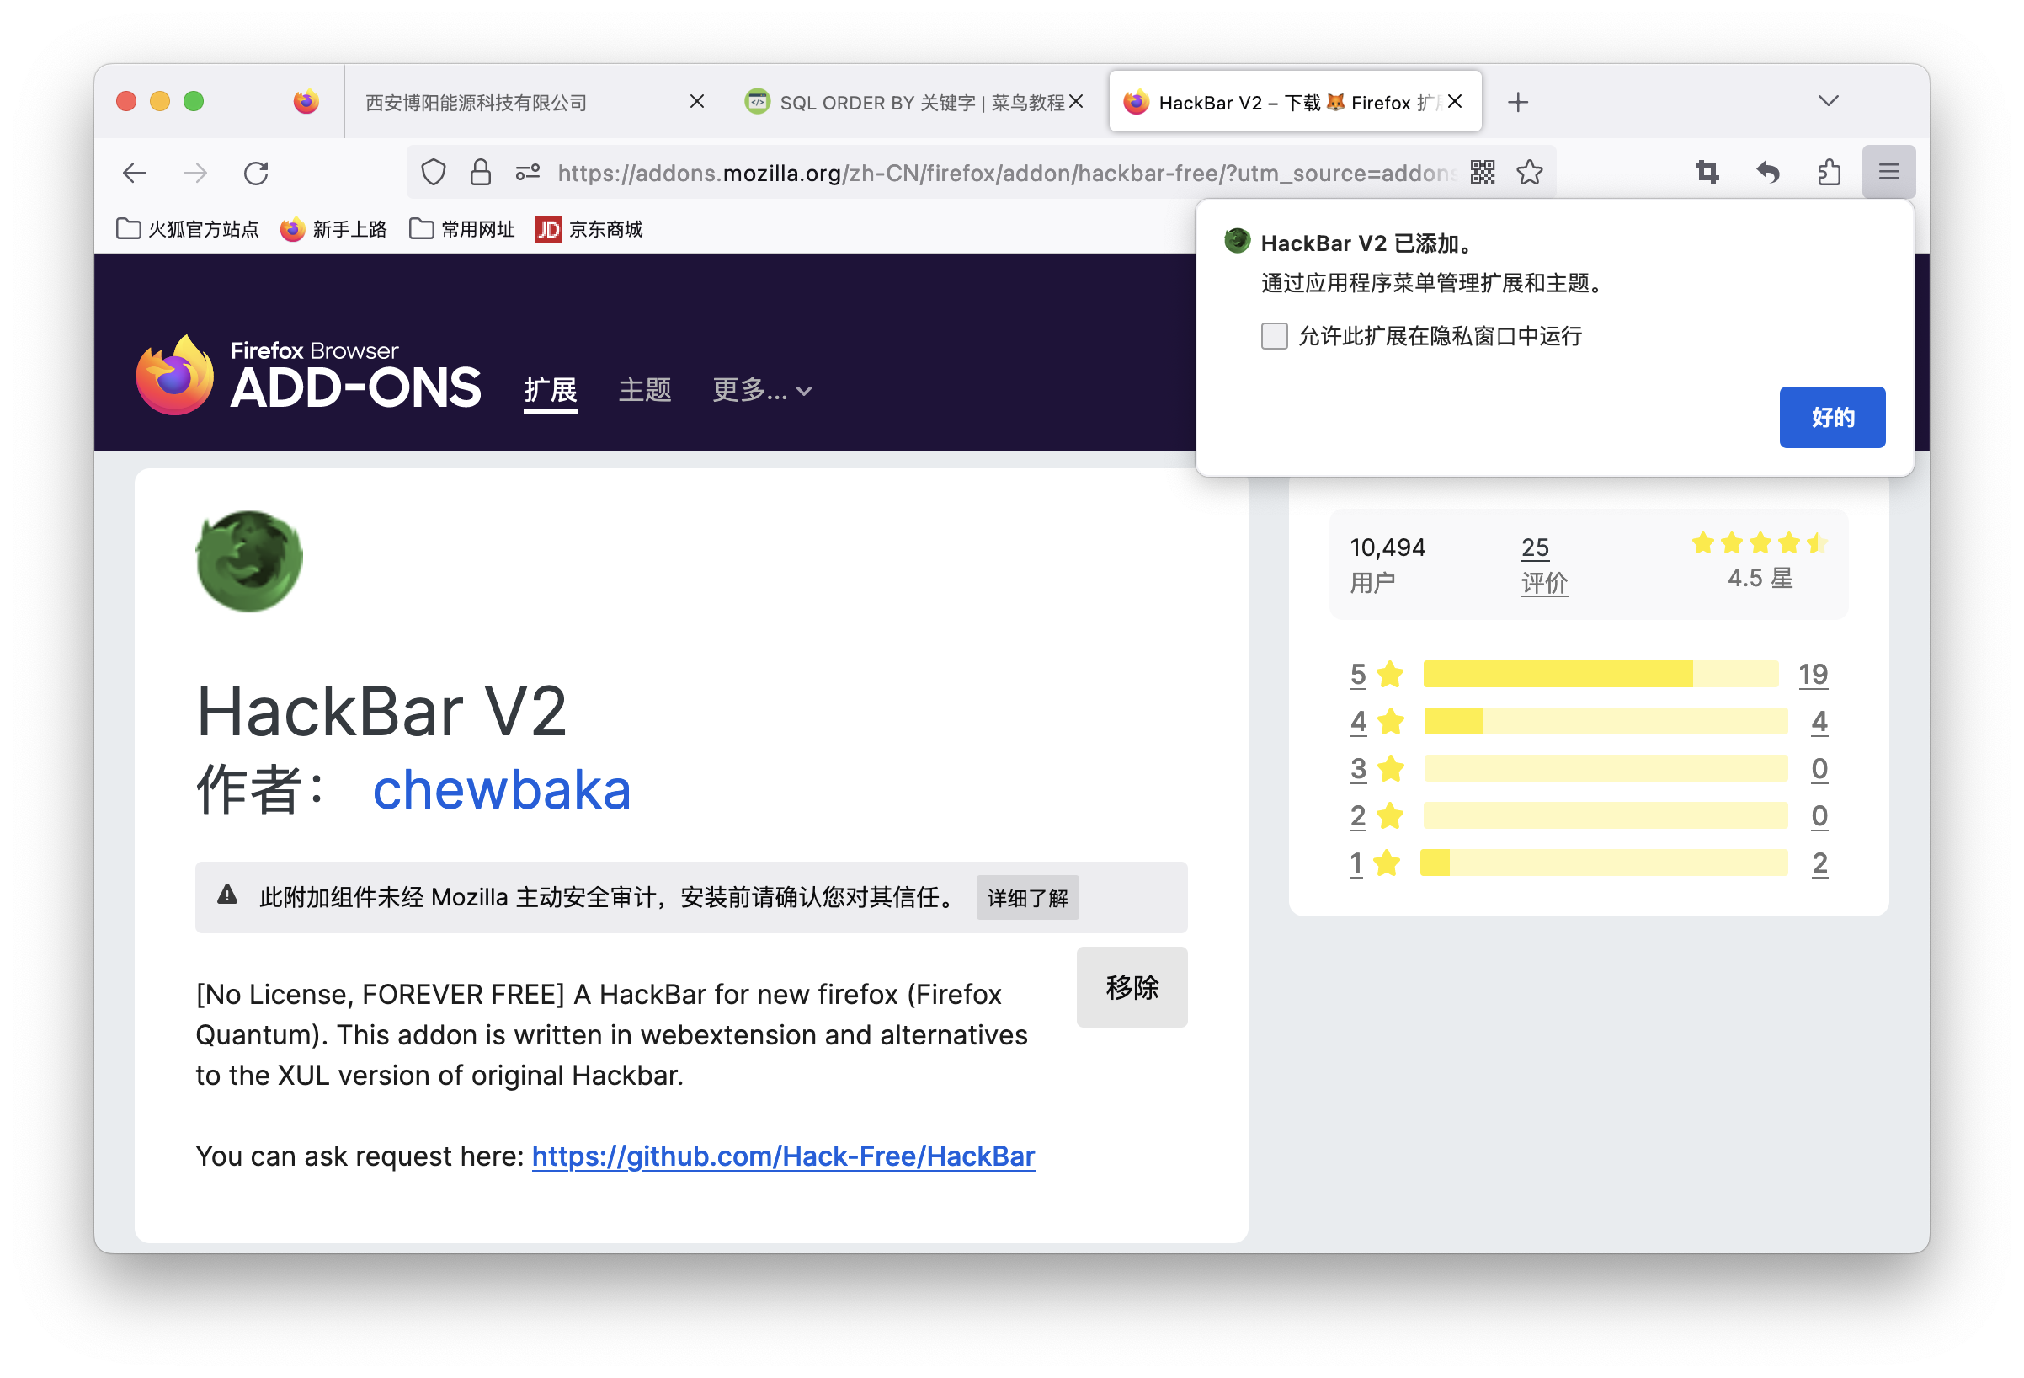Click the 4.5 star rating stars
Image resolution: width=2024 pixels, height=1378 pixels.
pyautogui.click(x=1760, y=543)
